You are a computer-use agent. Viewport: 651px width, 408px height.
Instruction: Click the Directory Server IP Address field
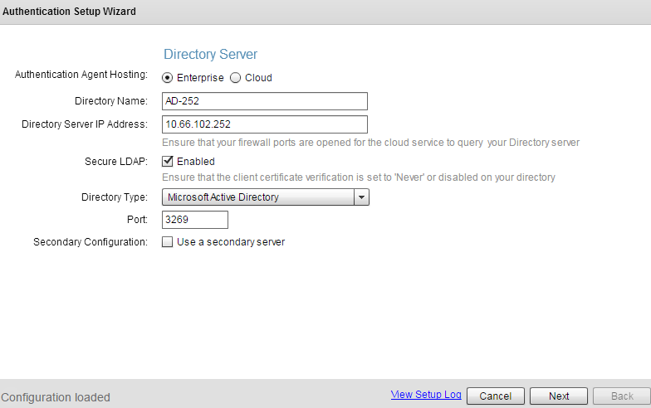pos(264,124)
